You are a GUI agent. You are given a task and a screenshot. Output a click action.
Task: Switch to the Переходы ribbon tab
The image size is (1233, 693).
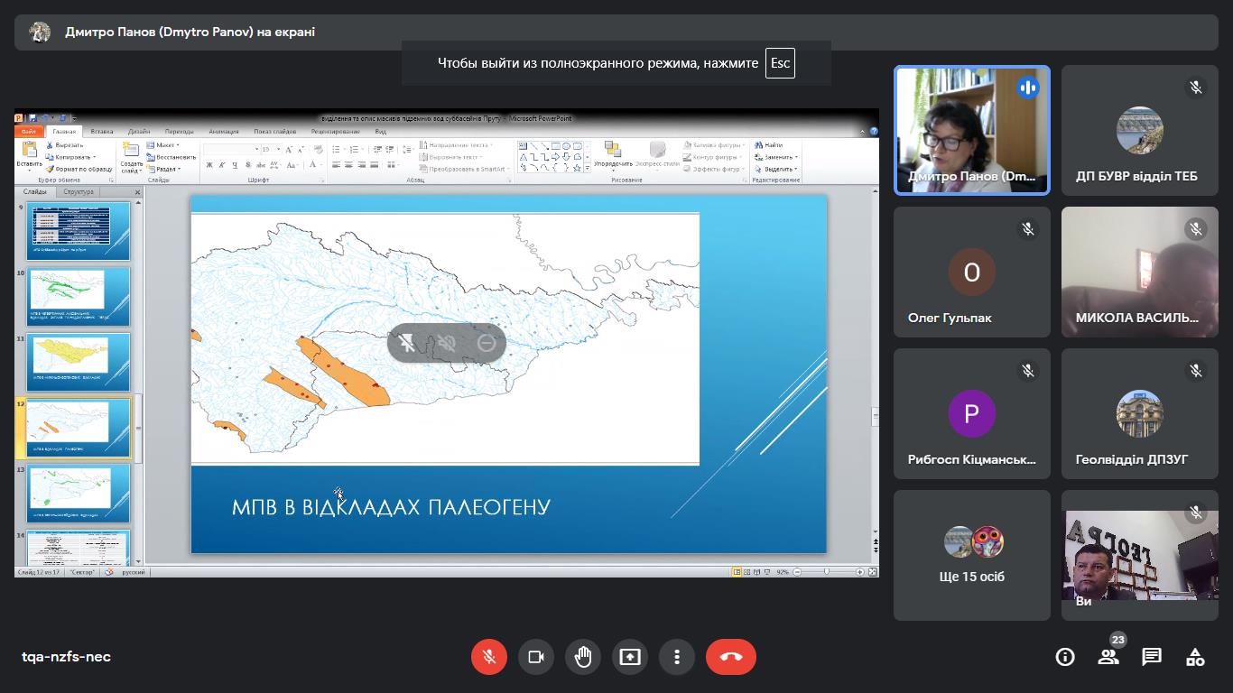click(x=180, y=132)
